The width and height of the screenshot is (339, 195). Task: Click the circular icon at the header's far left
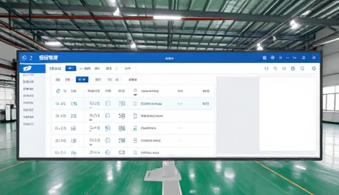click(24, 58)
